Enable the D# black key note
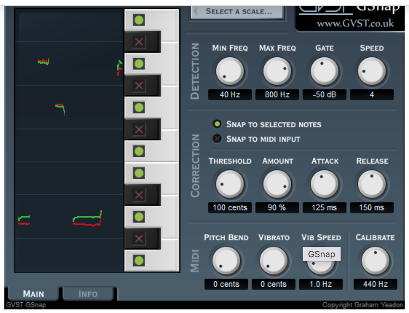 (139, 195)
